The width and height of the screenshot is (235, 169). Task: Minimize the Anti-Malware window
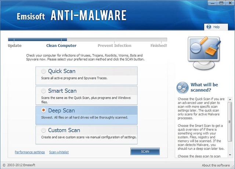pyautogui.click(x=212, y=3)
